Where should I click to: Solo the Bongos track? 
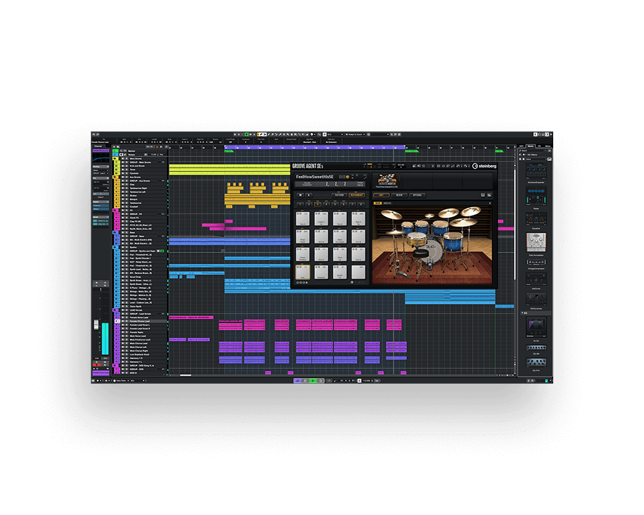(126, 199)
